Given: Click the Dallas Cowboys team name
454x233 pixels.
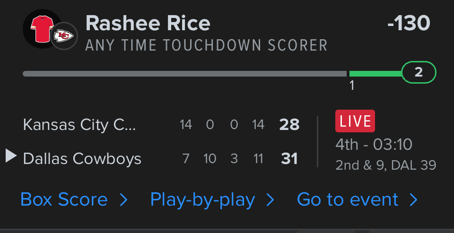Looking at the screenshot, I should [82, 158].
